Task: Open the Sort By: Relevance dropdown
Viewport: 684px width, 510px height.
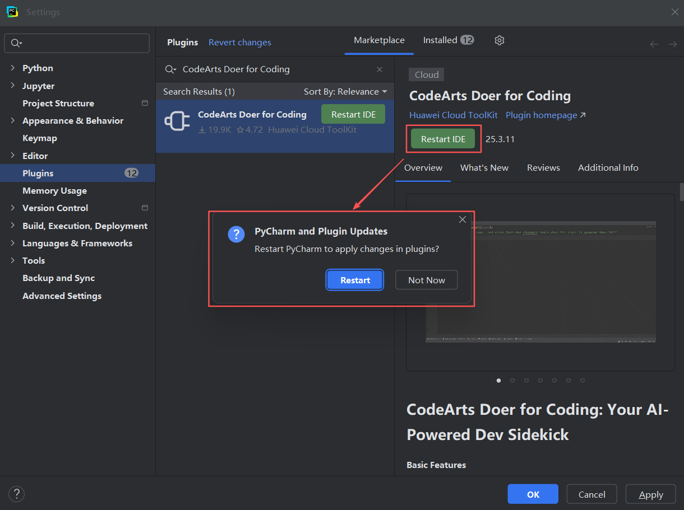Action: (345, 91)
